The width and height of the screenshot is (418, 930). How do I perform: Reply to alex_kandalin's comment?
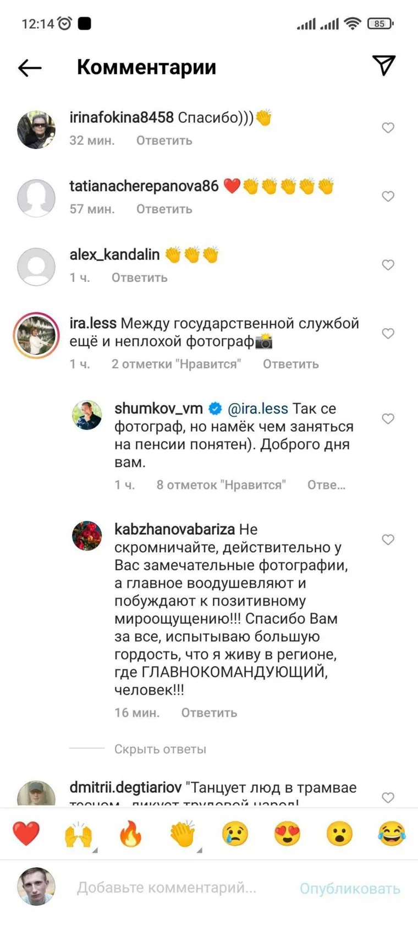pyautogui.click(x=139, y=278)
